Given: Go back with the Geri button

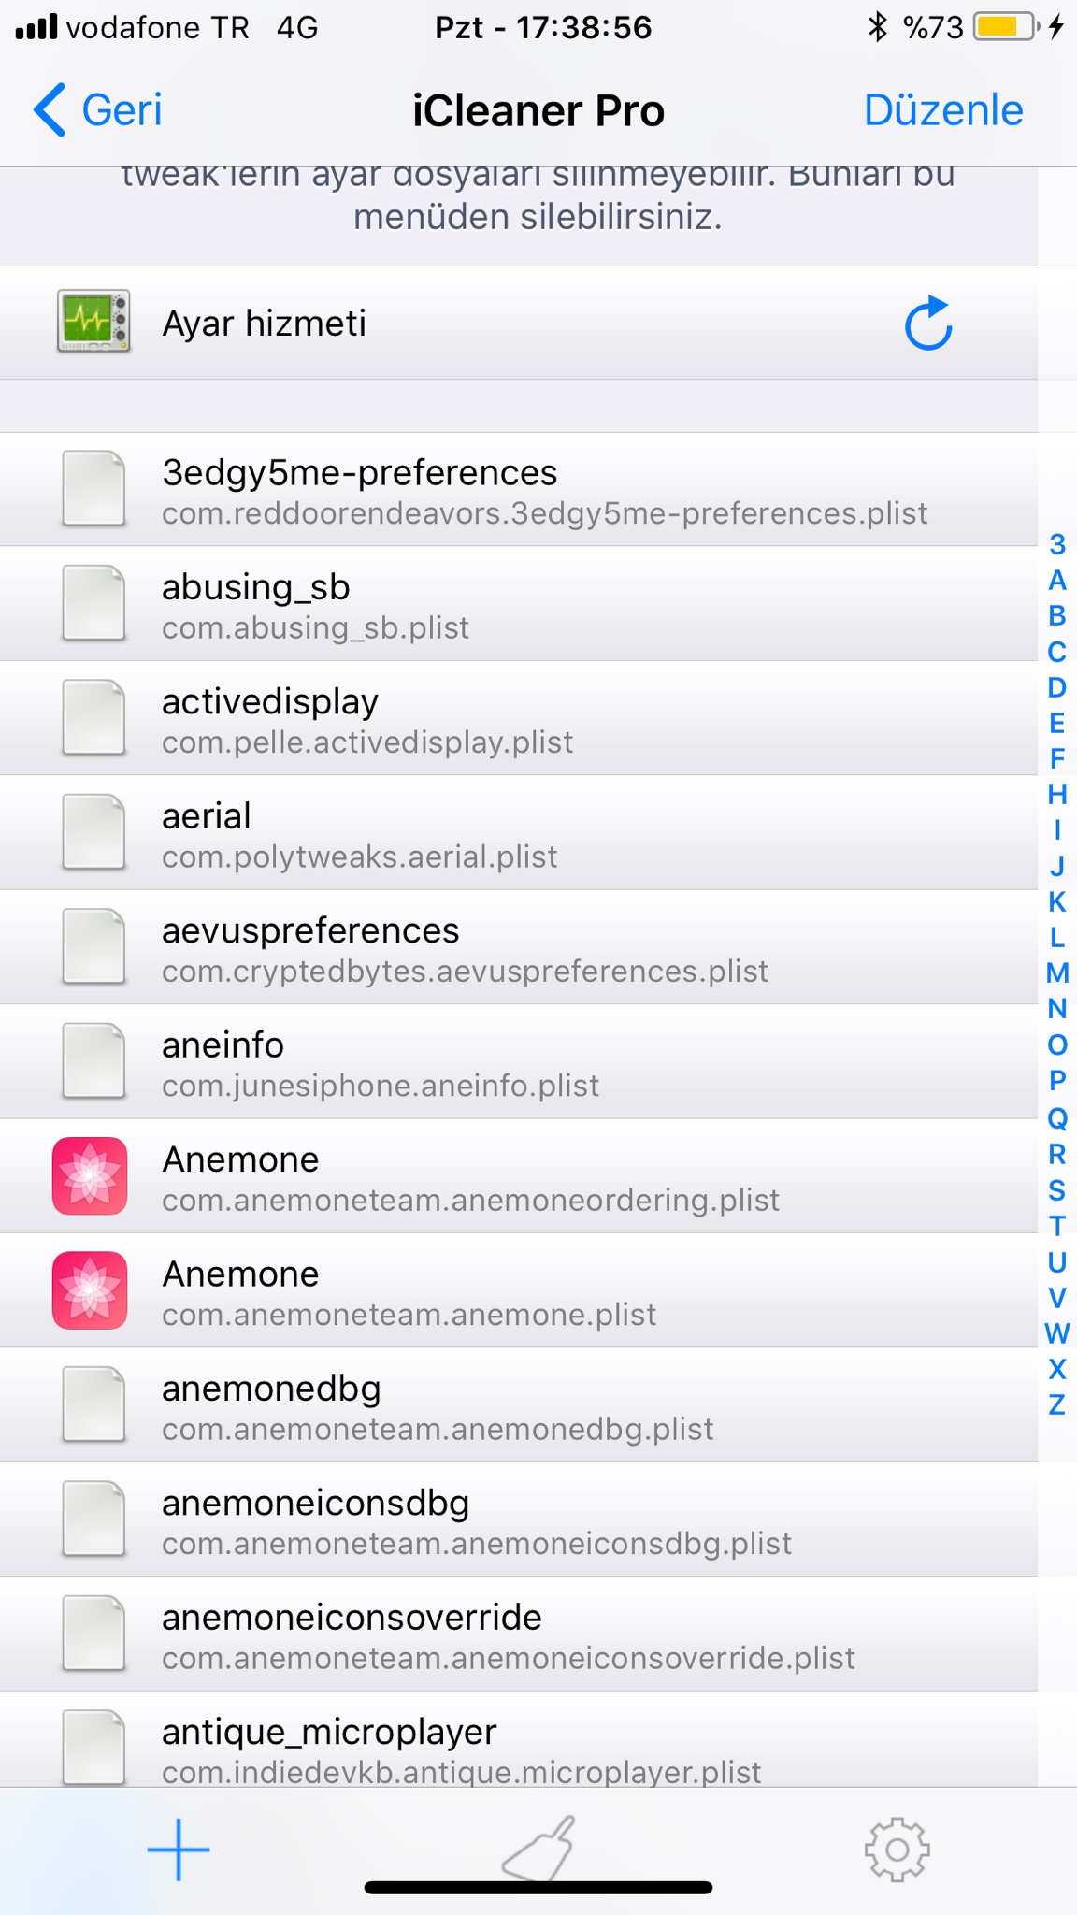Looking at the screenshot, I should 99,110.
